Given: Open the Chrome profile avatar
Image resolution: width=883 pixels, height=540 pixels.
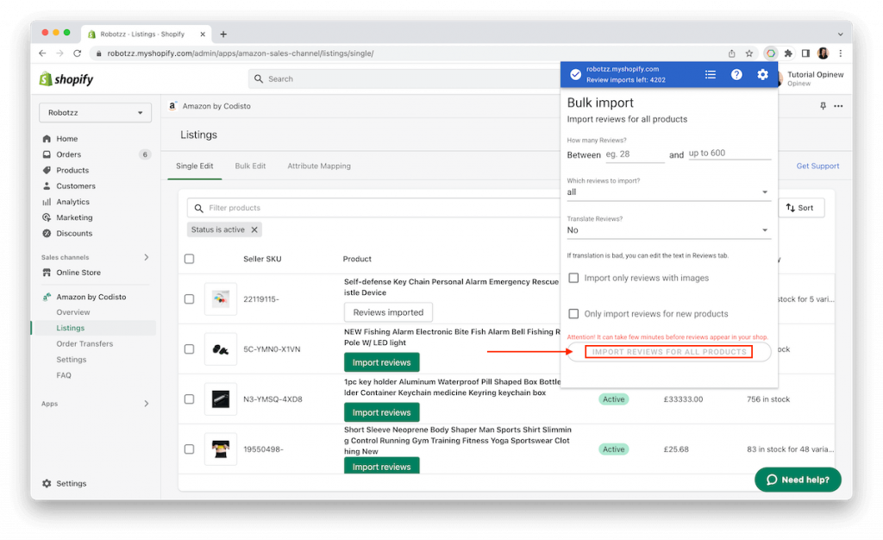Looking at the screenshot, I should point(823,53).
